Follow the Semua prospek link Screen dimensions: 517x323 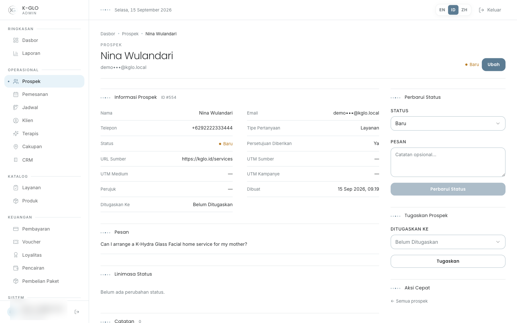click(409, 301)
